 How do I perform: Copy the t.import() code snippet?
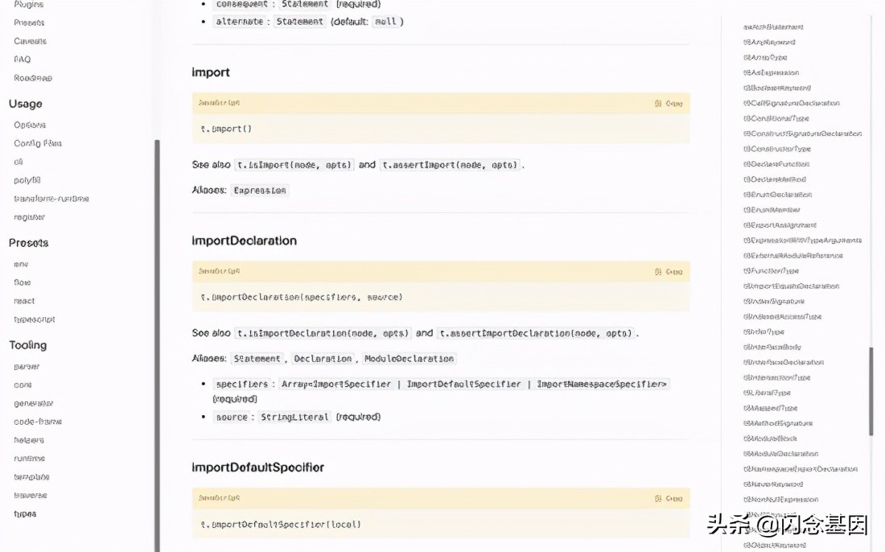(x=669, y=103)
